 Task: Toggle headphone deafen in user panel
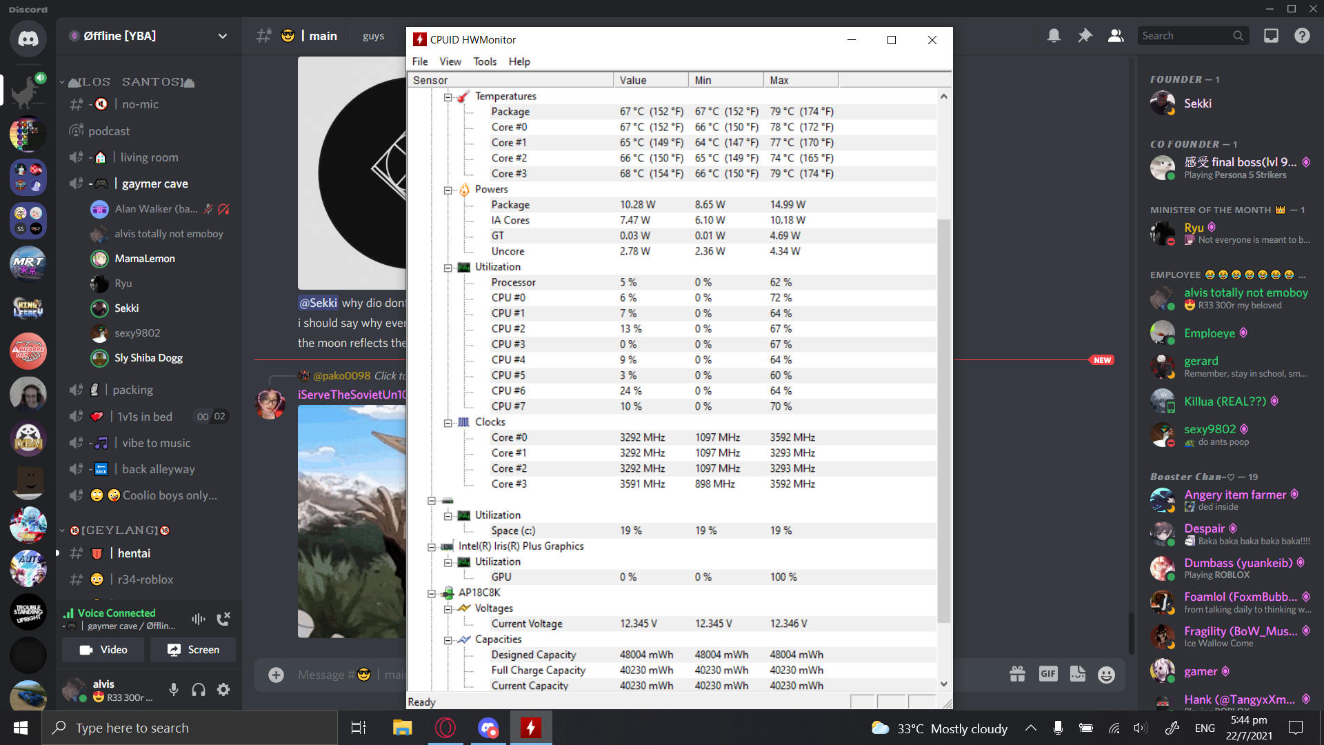click(x=199, y=689)
